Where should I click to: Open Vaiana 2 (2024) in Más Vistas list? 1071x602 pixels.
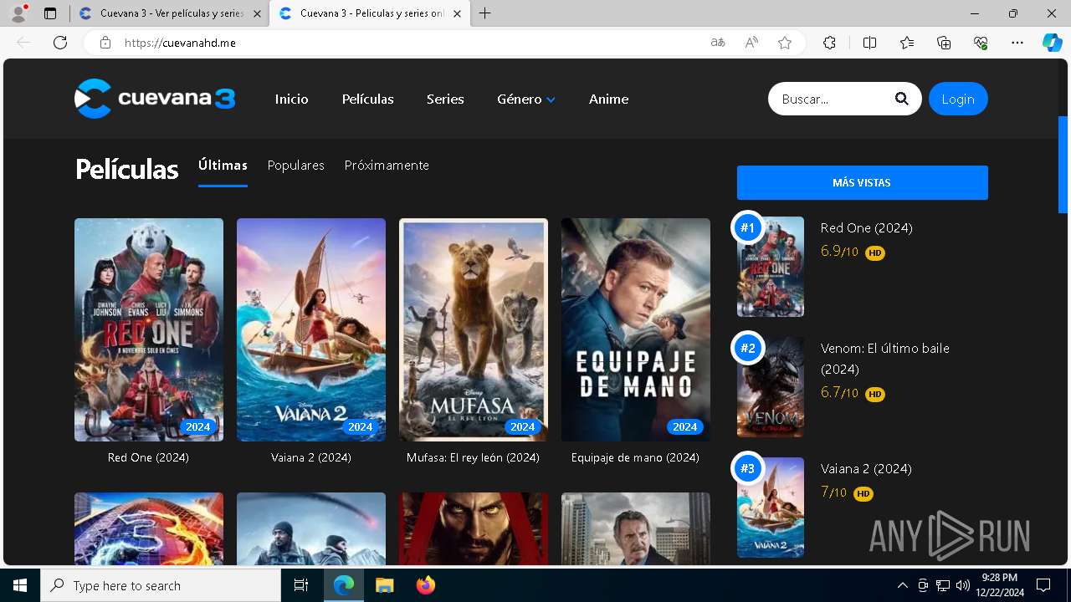866,468
